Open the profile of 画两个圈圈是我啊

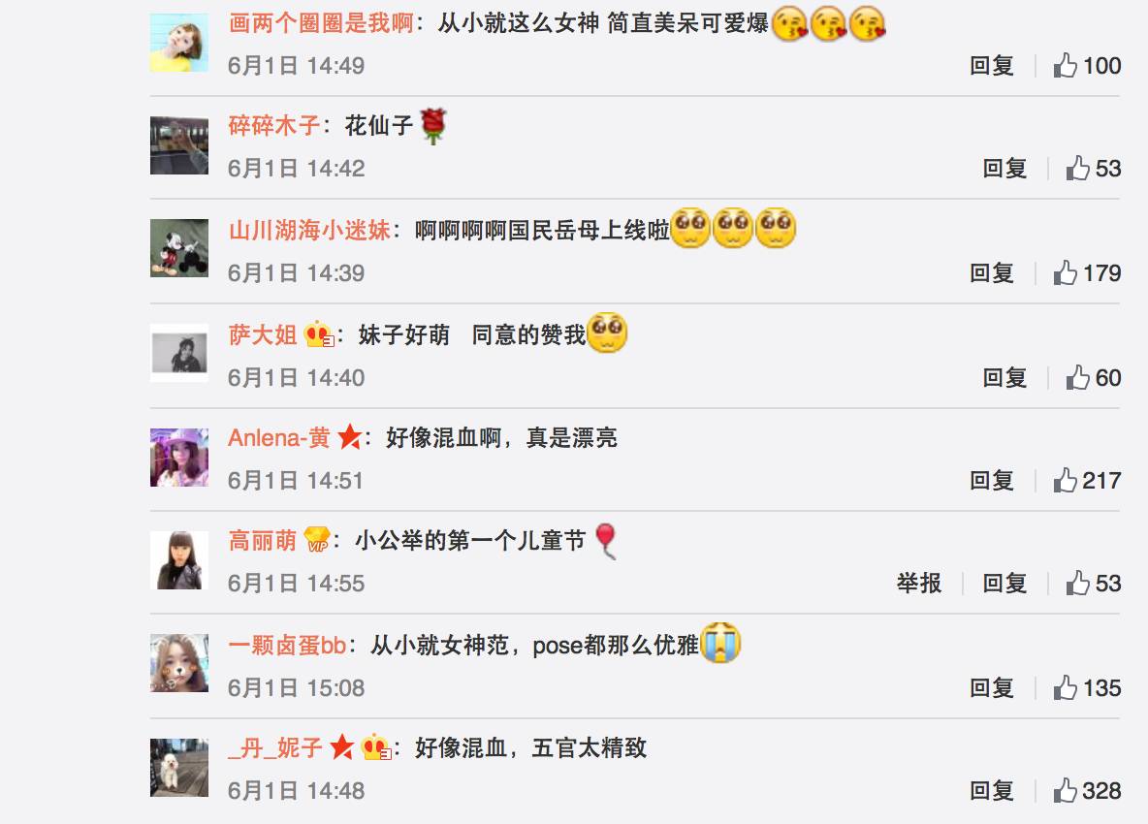321,22
